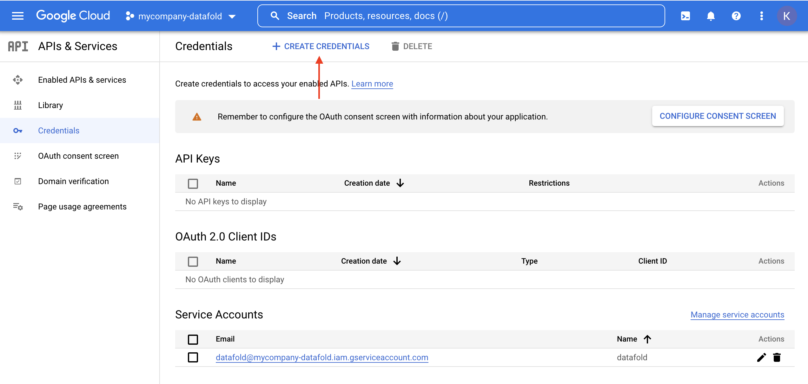This screenshot has width=808, height=384.
Task: Sort API Keys by Creation date
Action: point(374,183)
